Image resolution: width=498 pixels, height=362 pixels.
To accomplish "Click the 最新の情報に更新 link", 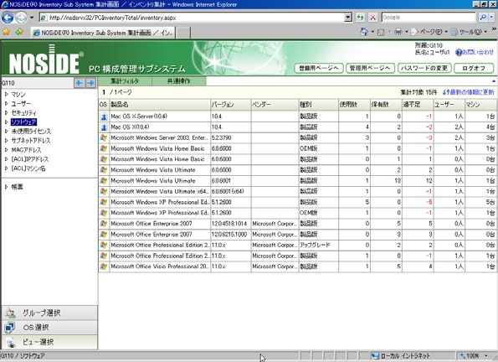I will point(471,92).
